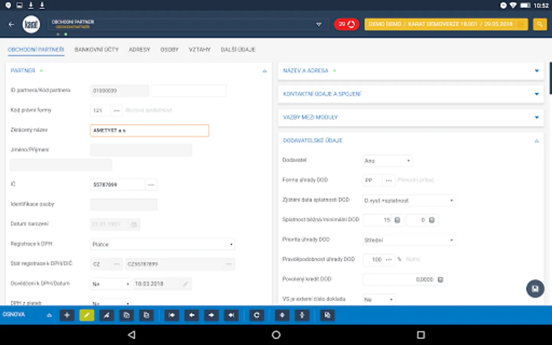Add a new record using the plus icon
The height and width of the screenshot is (345, 552).
point(67,315)
